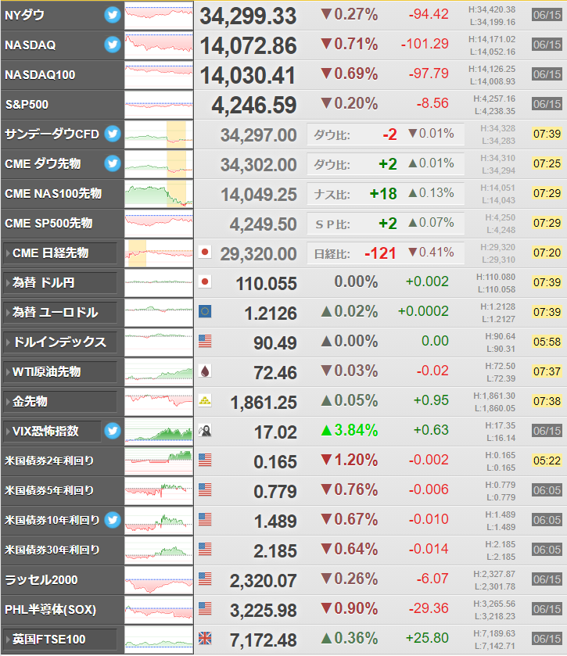Click the Twitter icon in the NYダウ row
The image size is (567, 656).
tap(112, 15)
